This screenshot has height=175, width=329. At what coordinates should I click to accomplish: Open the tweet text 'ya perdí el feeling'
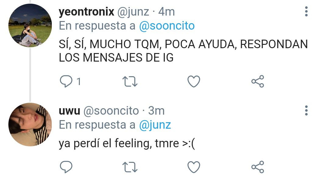(127, 144)
